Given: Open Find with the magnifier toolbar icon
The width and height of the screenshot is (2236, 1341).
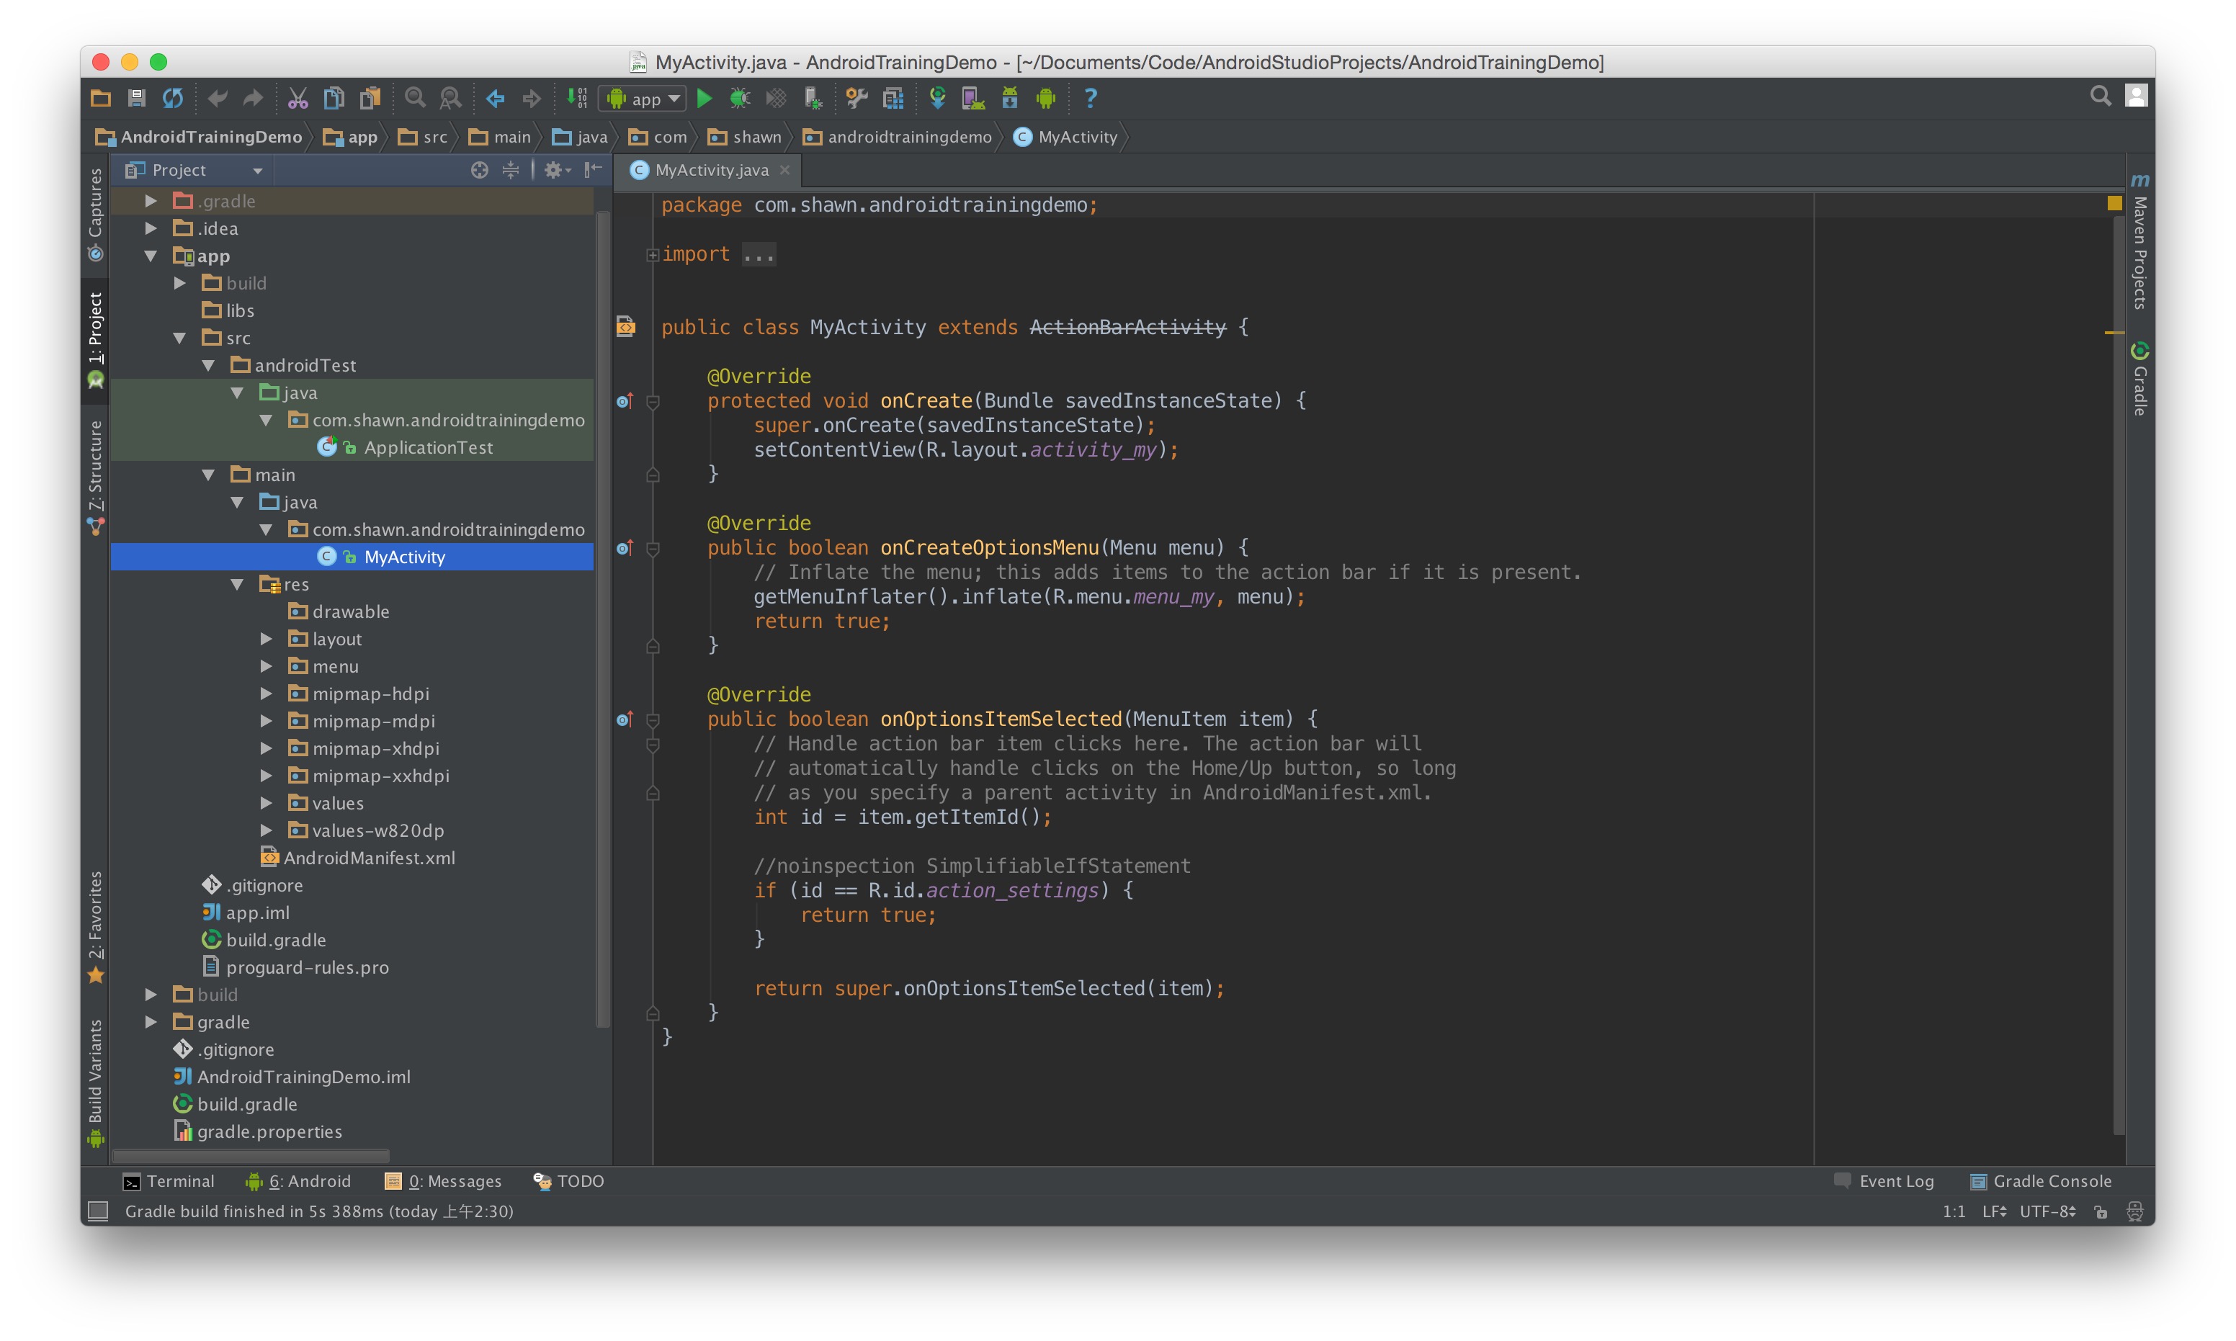Looking at the screenshot, I should [x=415, y=99].
